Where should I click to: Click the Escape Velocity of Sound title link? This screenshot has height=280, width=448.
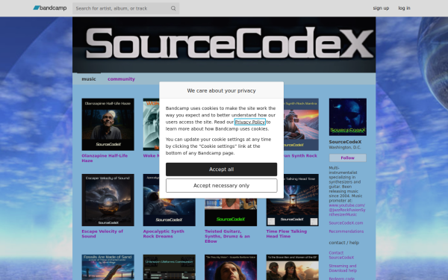(x=102, y=234)
